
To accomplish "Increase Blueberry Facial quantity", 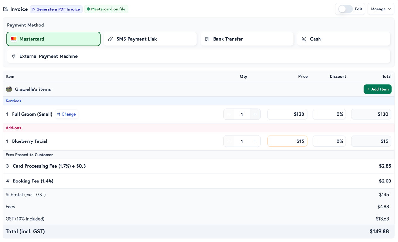I will (255, 141).
